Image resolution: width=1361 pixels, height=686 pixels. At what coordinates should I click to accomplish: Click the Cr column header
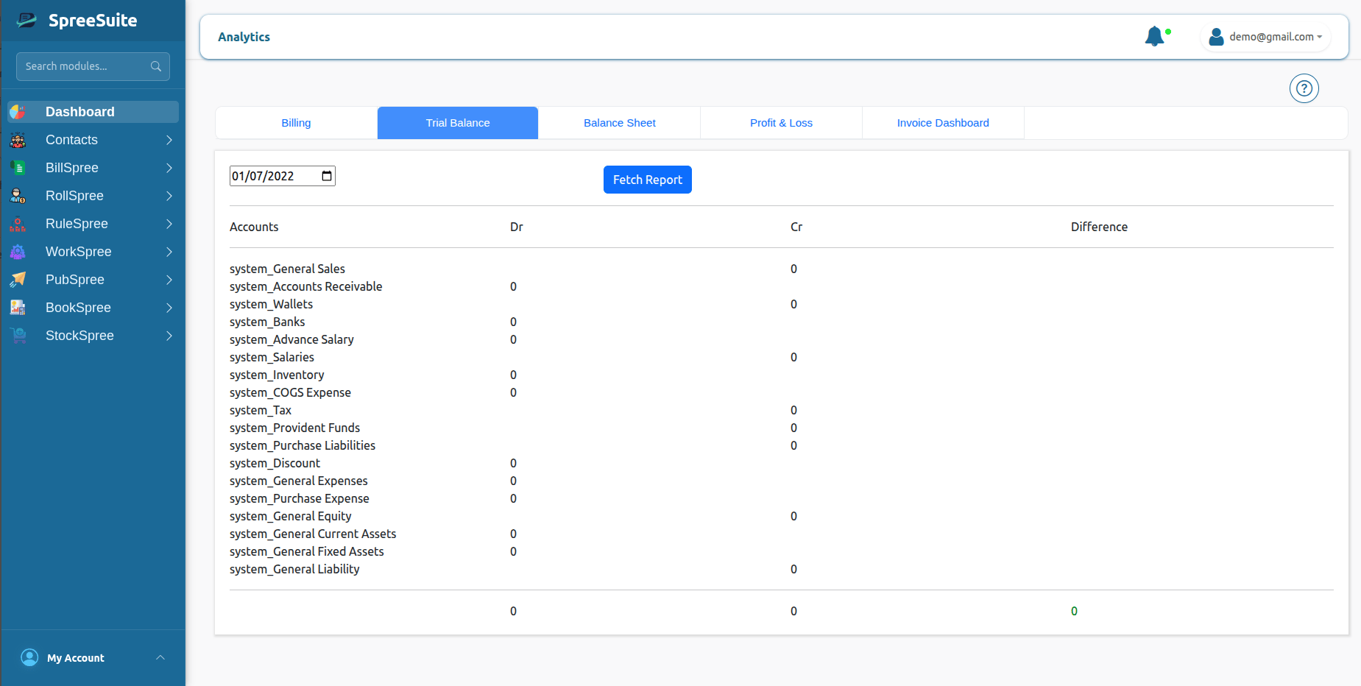[796, 227]
